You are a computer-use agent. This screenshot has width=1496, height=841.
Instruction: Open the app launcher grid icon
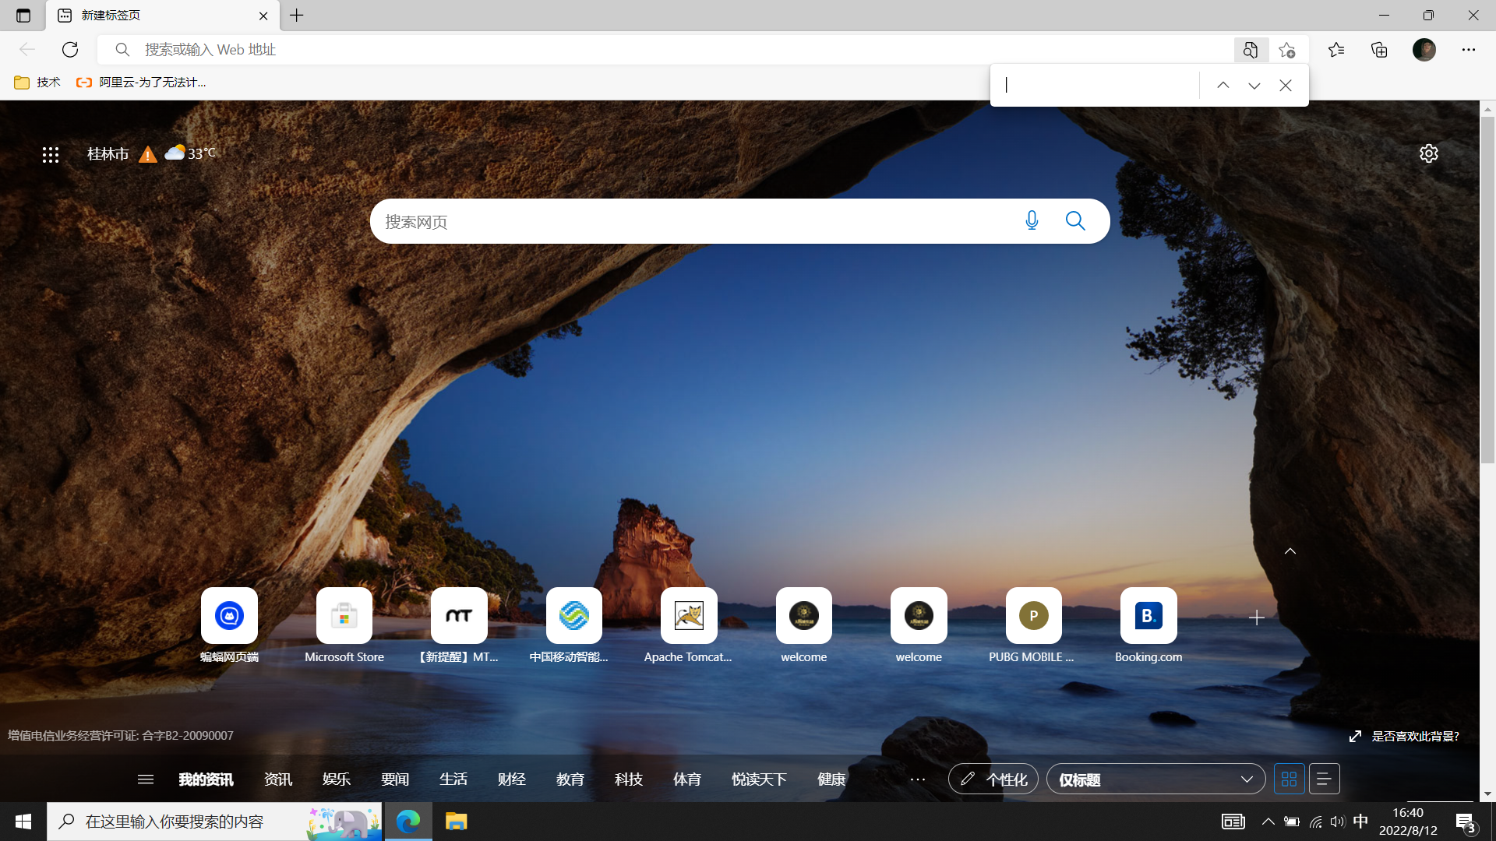[51, 155]
